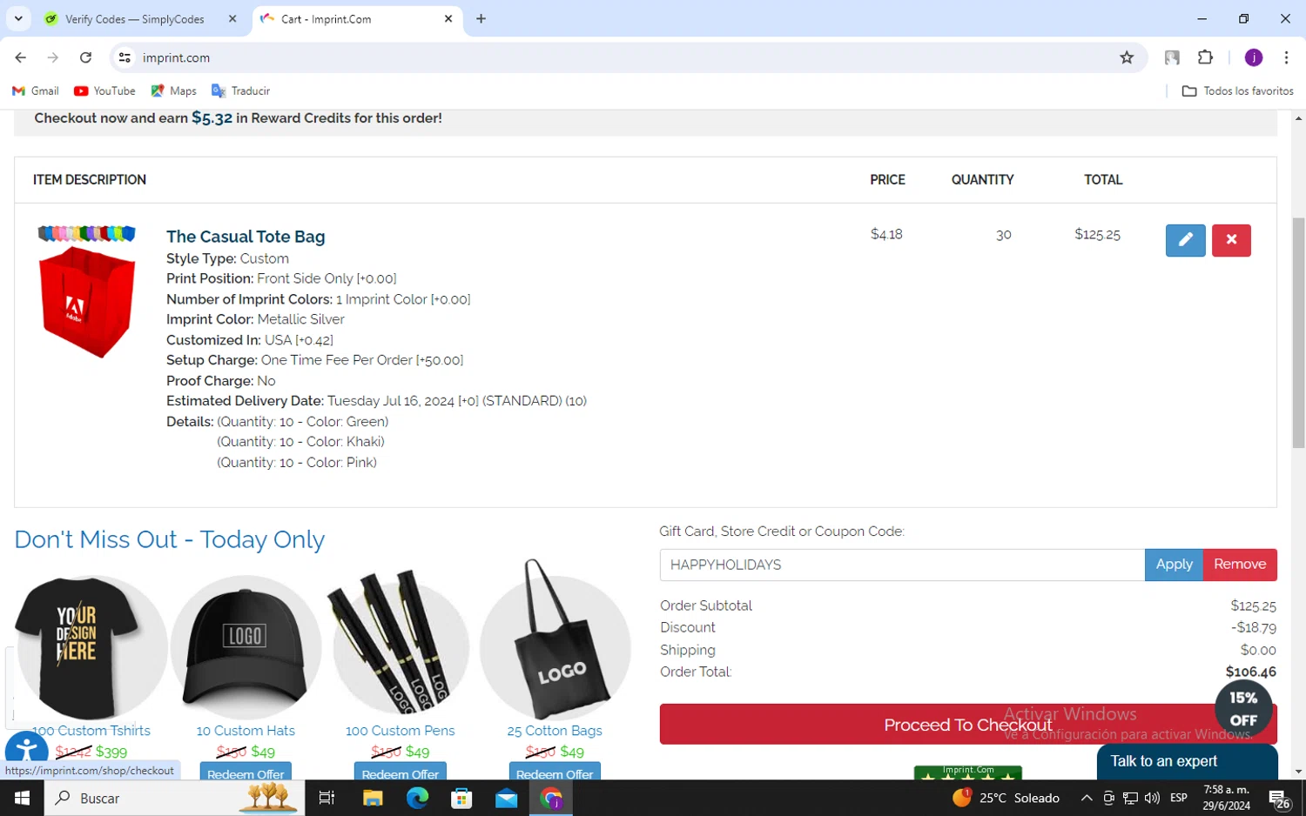Redeem Offer for 25 Cotton Bags
1306x816 pixels.
point(555,772)
